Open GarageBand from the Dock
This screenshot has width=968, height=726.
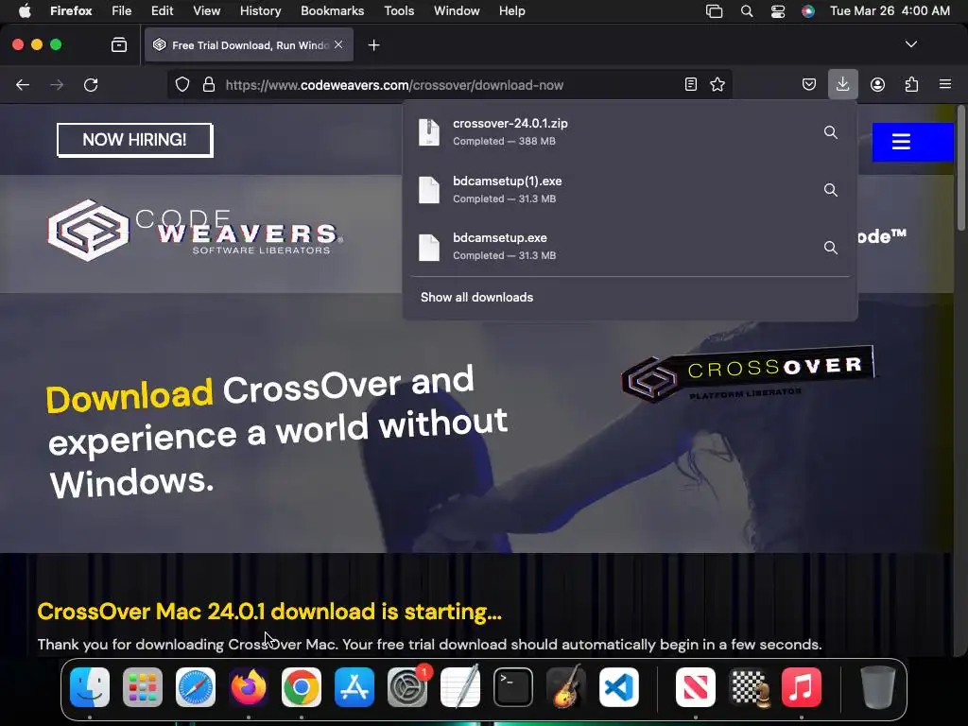[x=566, y=686]
